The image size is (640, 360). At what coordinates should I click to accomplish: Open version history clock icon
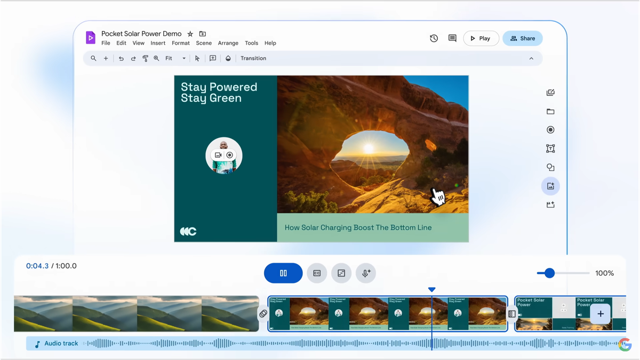(x=434, y=38)
